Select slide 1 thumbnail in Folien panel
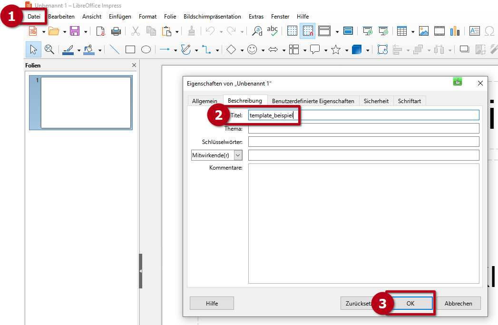This screenshot has width=498, height=325. pos(86,103)
